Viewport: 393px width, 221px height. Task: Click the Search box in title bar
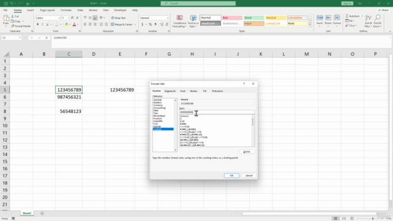pyautogui.click(x=198, y=4)
